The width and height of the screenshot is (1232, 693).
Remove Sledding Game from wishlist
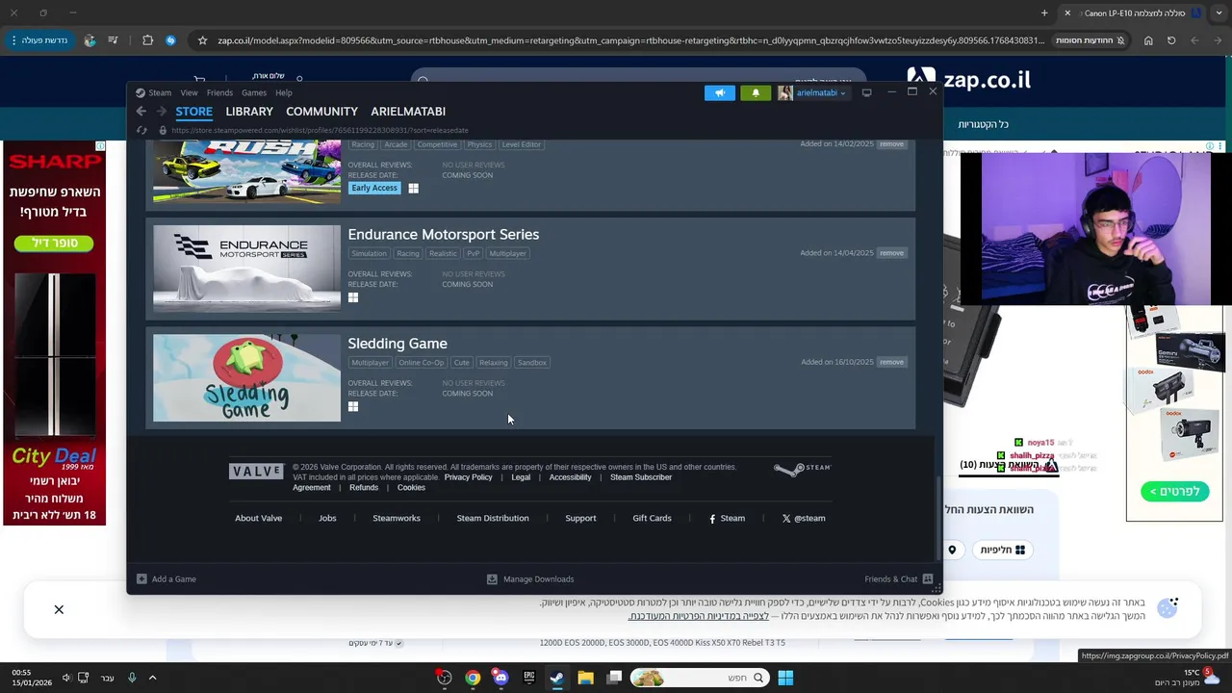[891, 362]
